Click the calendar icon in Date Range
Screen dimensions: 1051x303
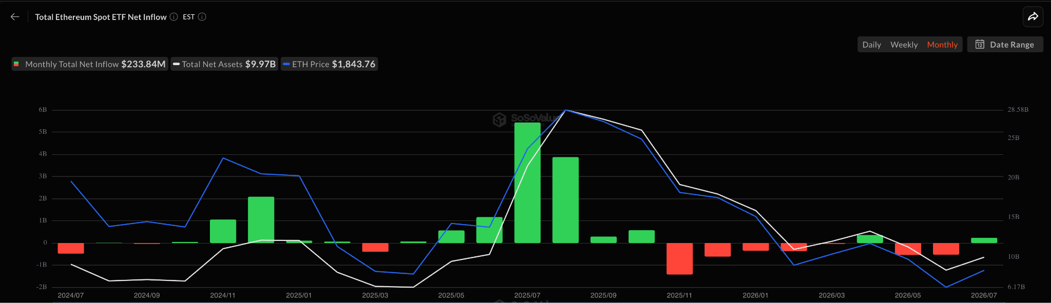pyautogui.click(x=980, y=45)
